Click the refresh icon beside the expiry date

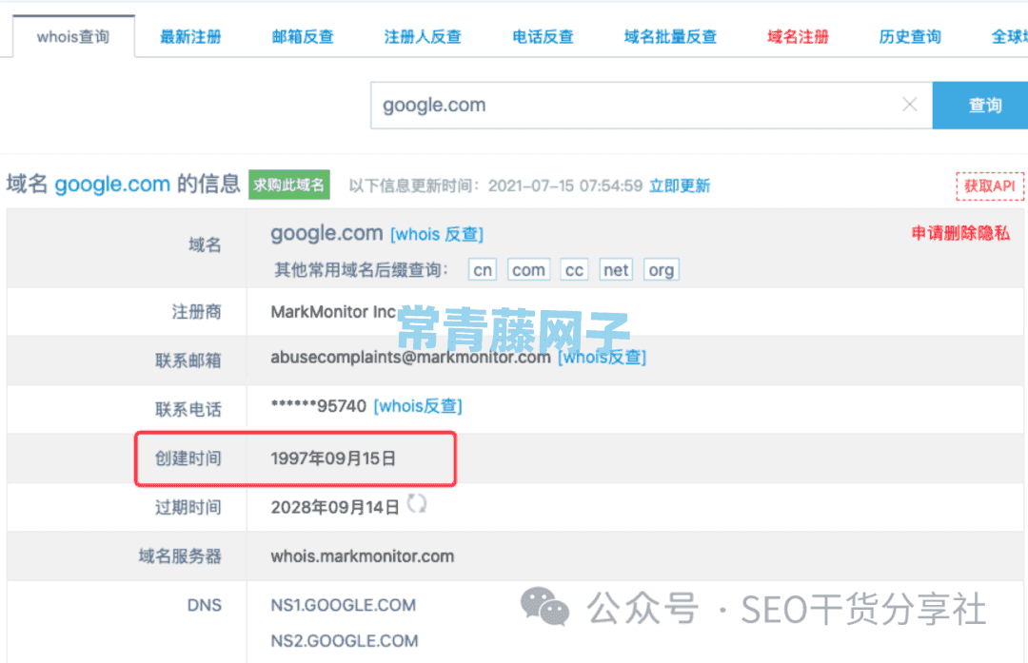click(416, 504)
